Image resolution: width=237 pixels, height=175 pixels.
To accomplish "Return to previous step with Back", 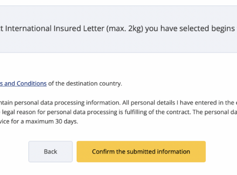I will (x=50, y=152).
